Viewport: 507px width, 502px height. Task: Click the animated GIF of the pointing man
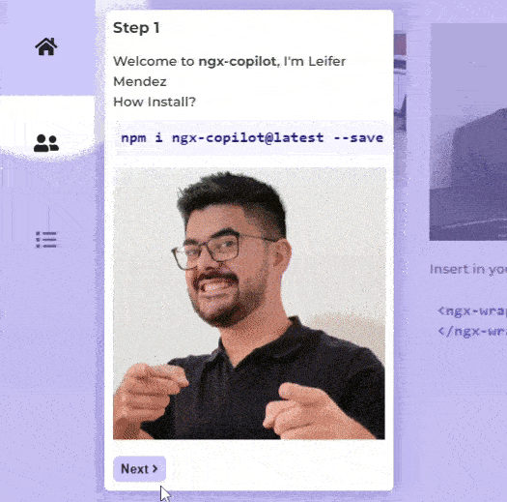pos(249,303)
